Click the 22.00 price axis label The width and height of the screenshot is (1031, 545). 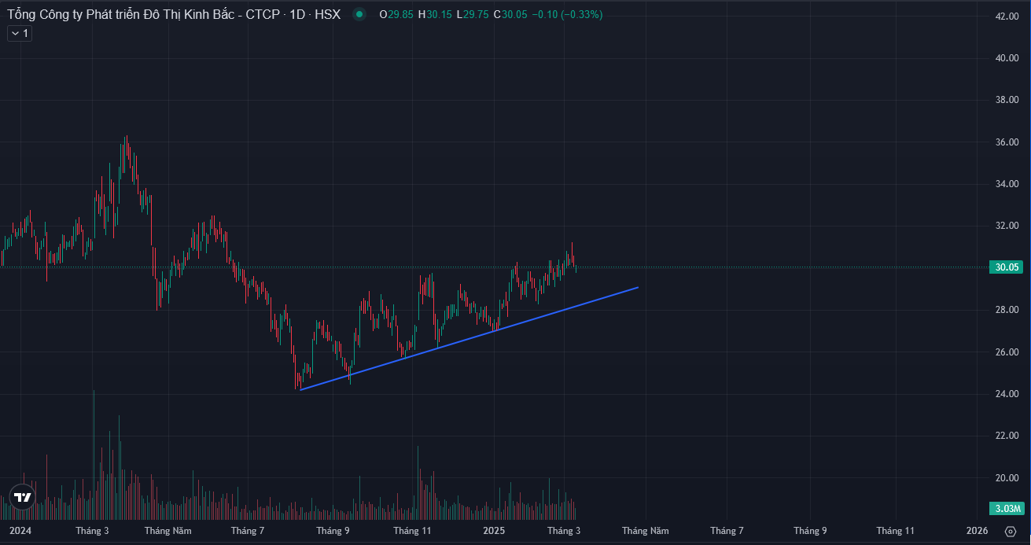(x=1007, y=436)
